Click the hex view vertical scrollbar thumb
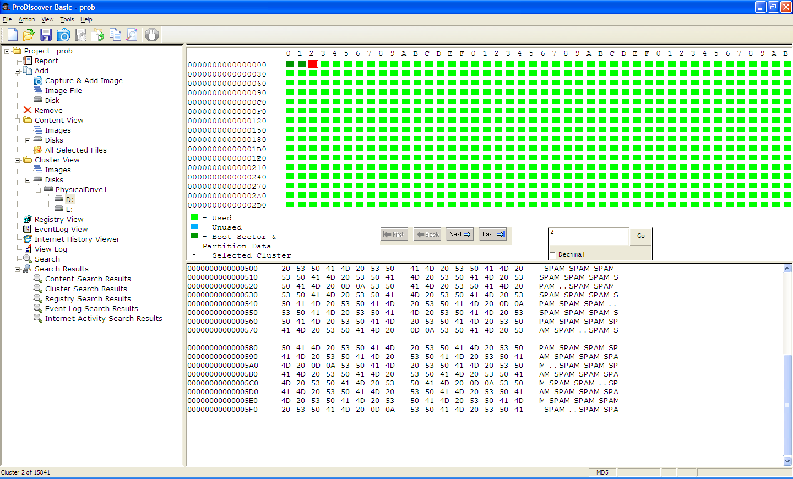Image resolution: width=793 pixels, height=479 pixels. tap(787, 406)
